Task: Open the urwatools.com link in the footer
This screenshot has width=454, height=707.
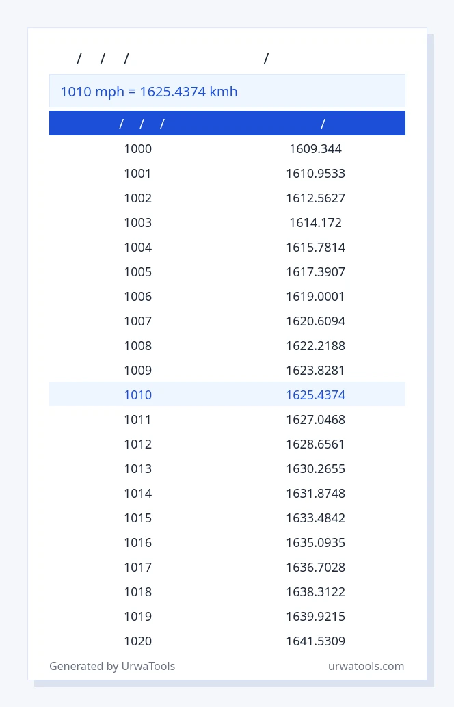Action: [x=366, y=666]
